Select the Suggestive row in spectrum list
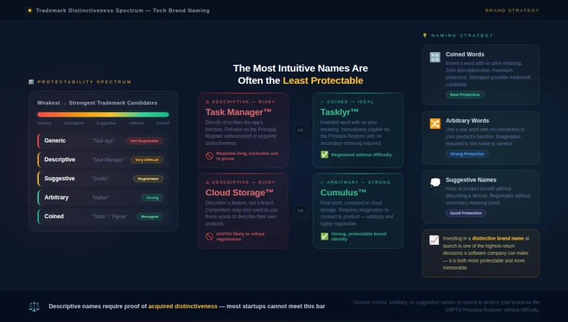Screen dimensions: 568x322 (x=103, y=178)
